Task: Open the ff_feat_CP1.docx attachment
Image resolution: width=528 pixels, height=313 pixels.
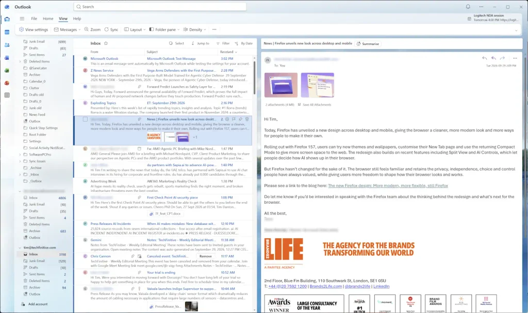Action: [x=165, y=214]
